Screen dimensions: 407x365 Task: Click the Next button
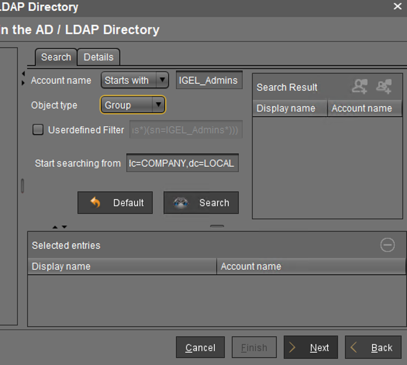[311, 347]
